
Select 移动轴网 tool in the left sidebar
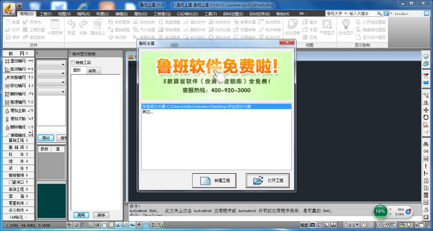tap(18, 86)
